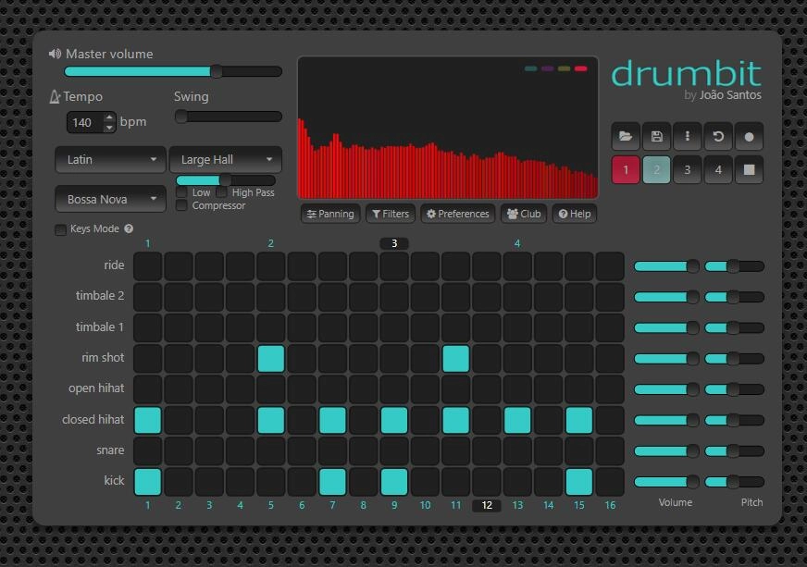The width and height of the screenshot is (807, 567).
Task: Open a saved pattern file
Action: [x=626, y=136]
